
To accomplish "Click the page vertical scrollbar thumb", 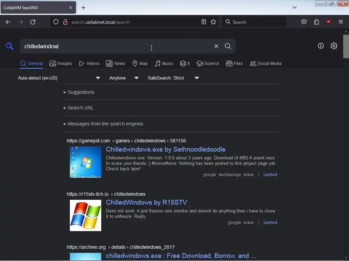I will coord(346,46).
